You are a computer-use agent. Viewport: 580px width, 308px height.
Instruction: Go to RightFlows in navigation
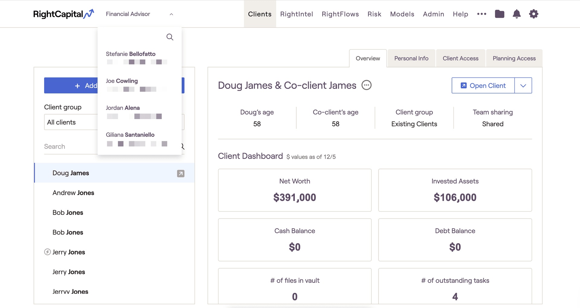point(340,14)
